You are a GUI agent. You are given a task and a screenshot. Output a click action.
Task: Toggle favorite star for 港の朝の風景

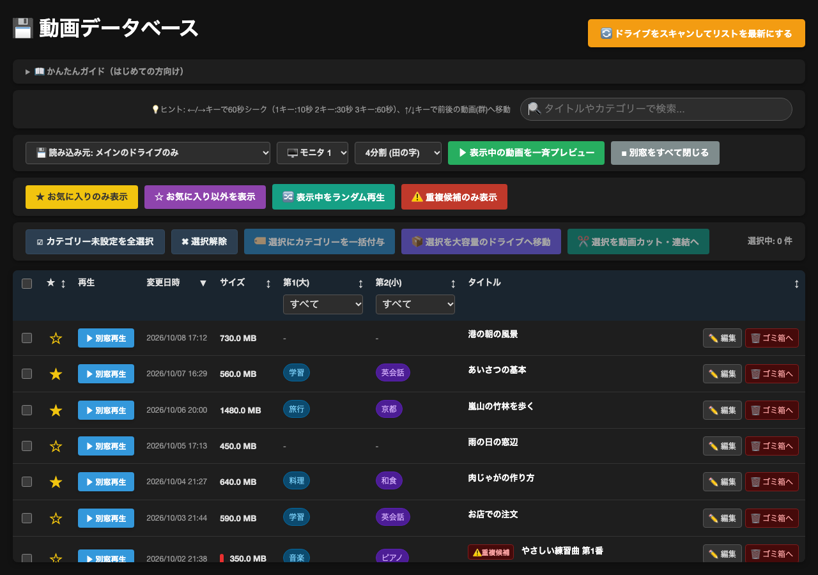point(56,338)
